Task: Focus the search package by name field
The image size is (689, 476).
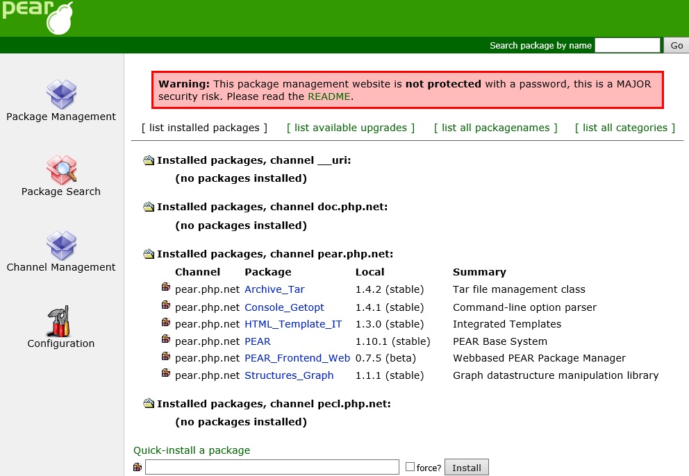Action: point(627,45)
